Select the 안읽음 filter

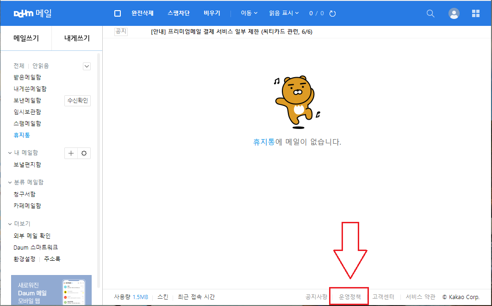click(41, 66)
